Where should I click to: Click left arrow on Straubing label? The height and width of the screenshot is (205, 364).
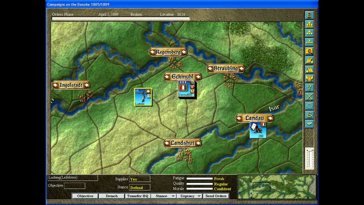point(210,69)
